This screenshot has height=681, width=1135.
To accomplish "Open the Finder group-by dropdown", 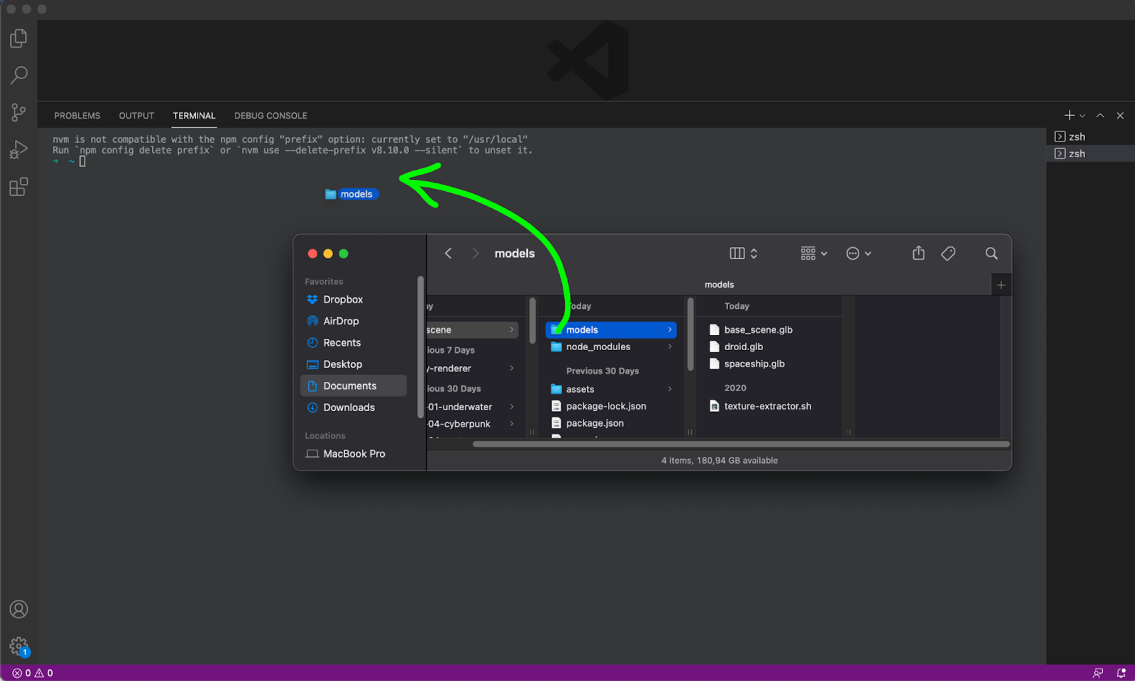I will coord(813,253).
